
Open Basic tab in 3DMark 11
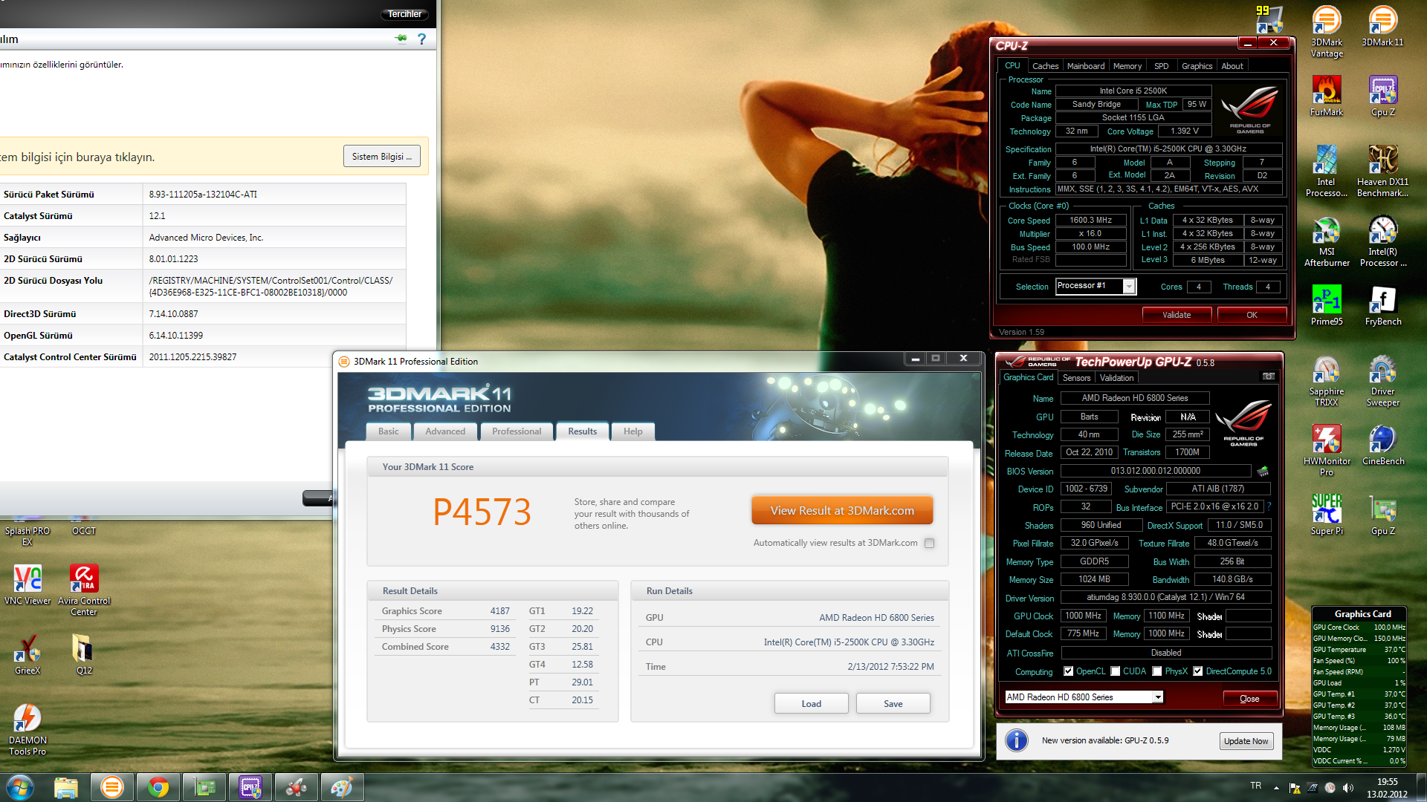(x=388, y=431)
